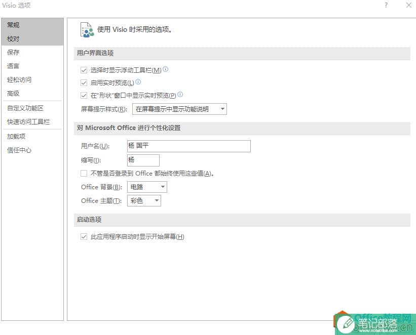The height and width of the screenshot is (335, 416).
Task: Open the 加载项 category
Action: [x=32, y=137]
